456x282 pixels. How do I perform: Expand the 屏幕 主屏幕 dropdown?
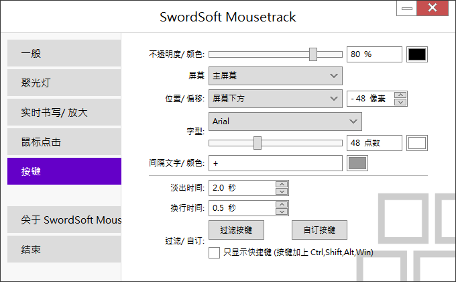276,76
